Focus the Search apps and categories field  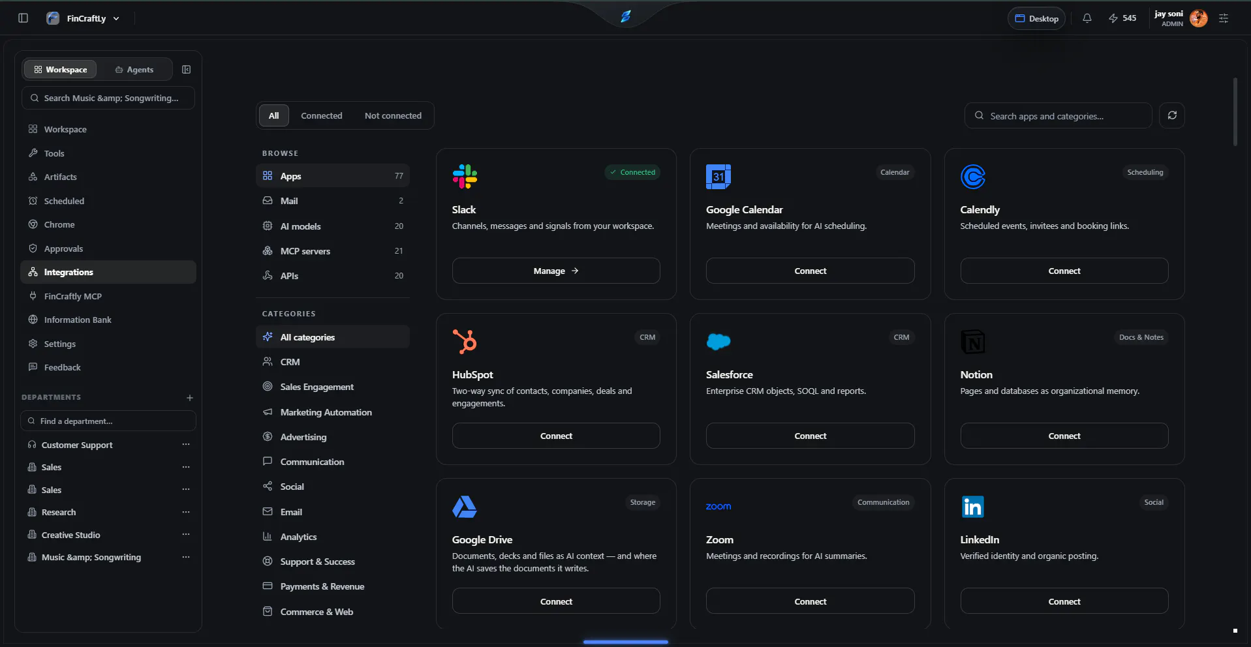click(x=1058, y=115)
